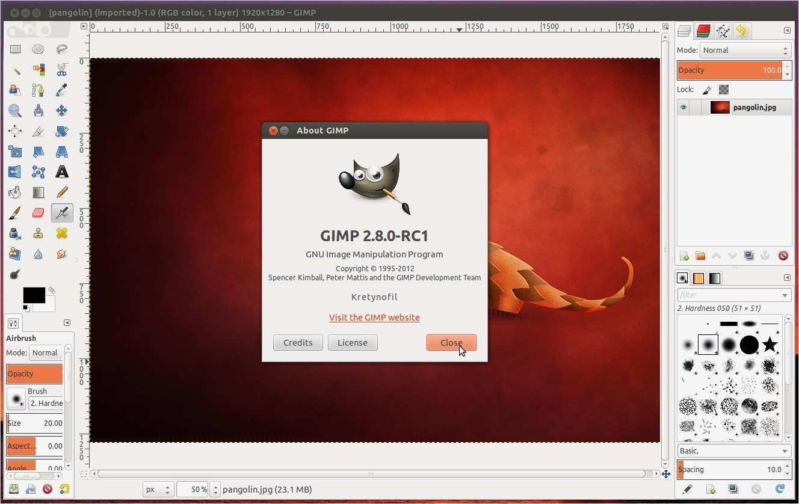Hide the pangolin.jpg layer
The image size is (799, 504).
[683, 107]
